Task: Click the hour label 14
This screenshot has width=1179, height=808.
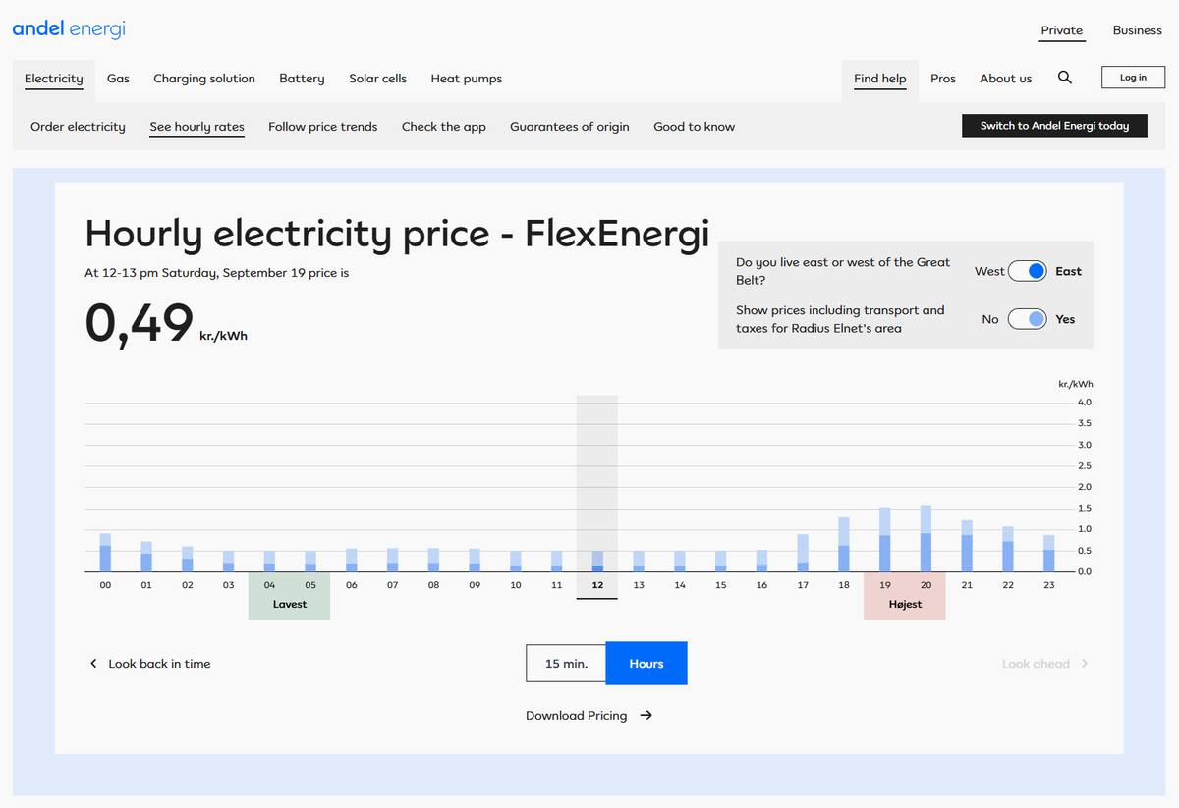Action: pos(680,584)
